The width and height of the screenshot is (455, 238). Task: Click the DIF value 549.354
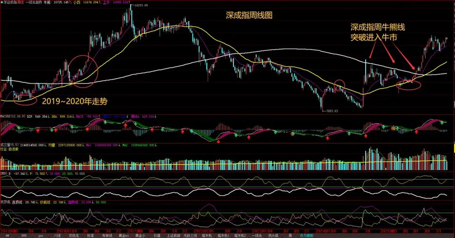pyautogui.click(x=41, y=116)
